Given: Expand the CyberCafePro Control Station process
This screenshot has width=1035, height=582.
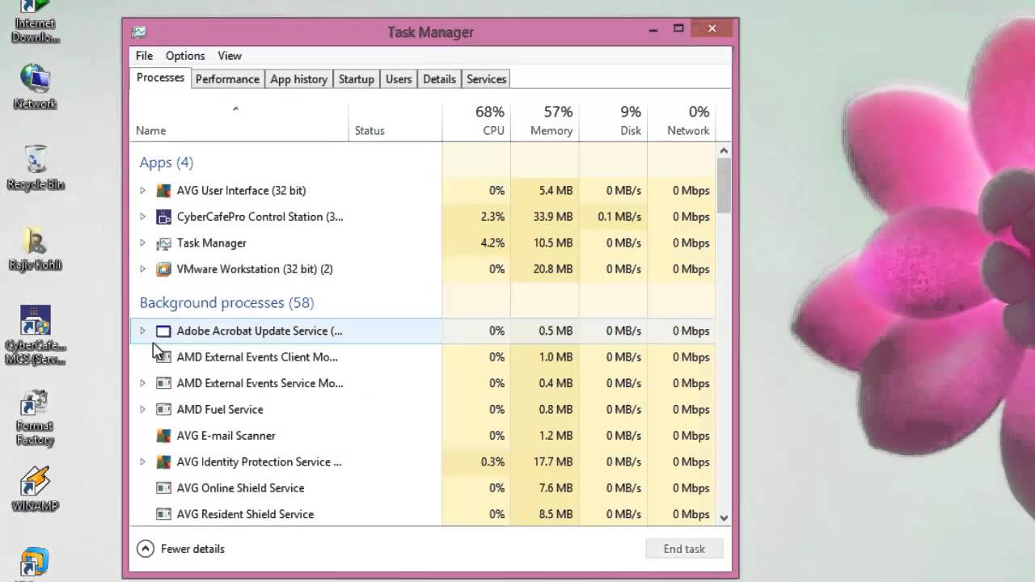Looking at the screenshot, I should pos(142,217).
